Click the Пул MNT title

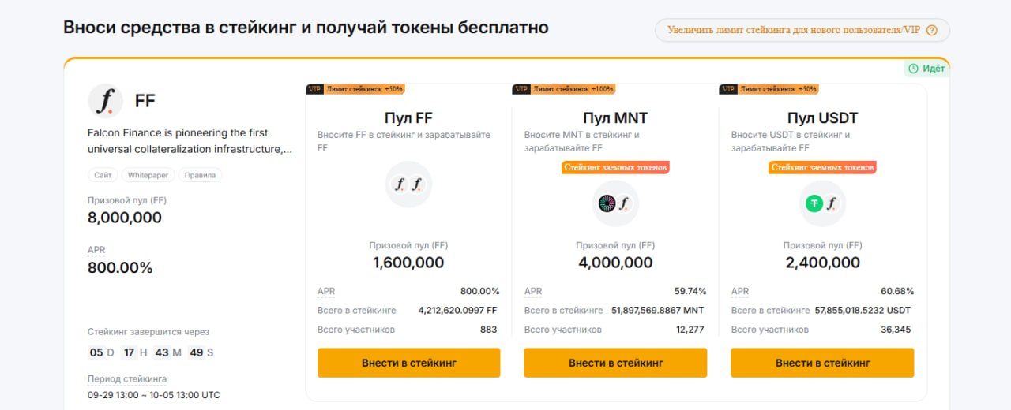point(615,118)
